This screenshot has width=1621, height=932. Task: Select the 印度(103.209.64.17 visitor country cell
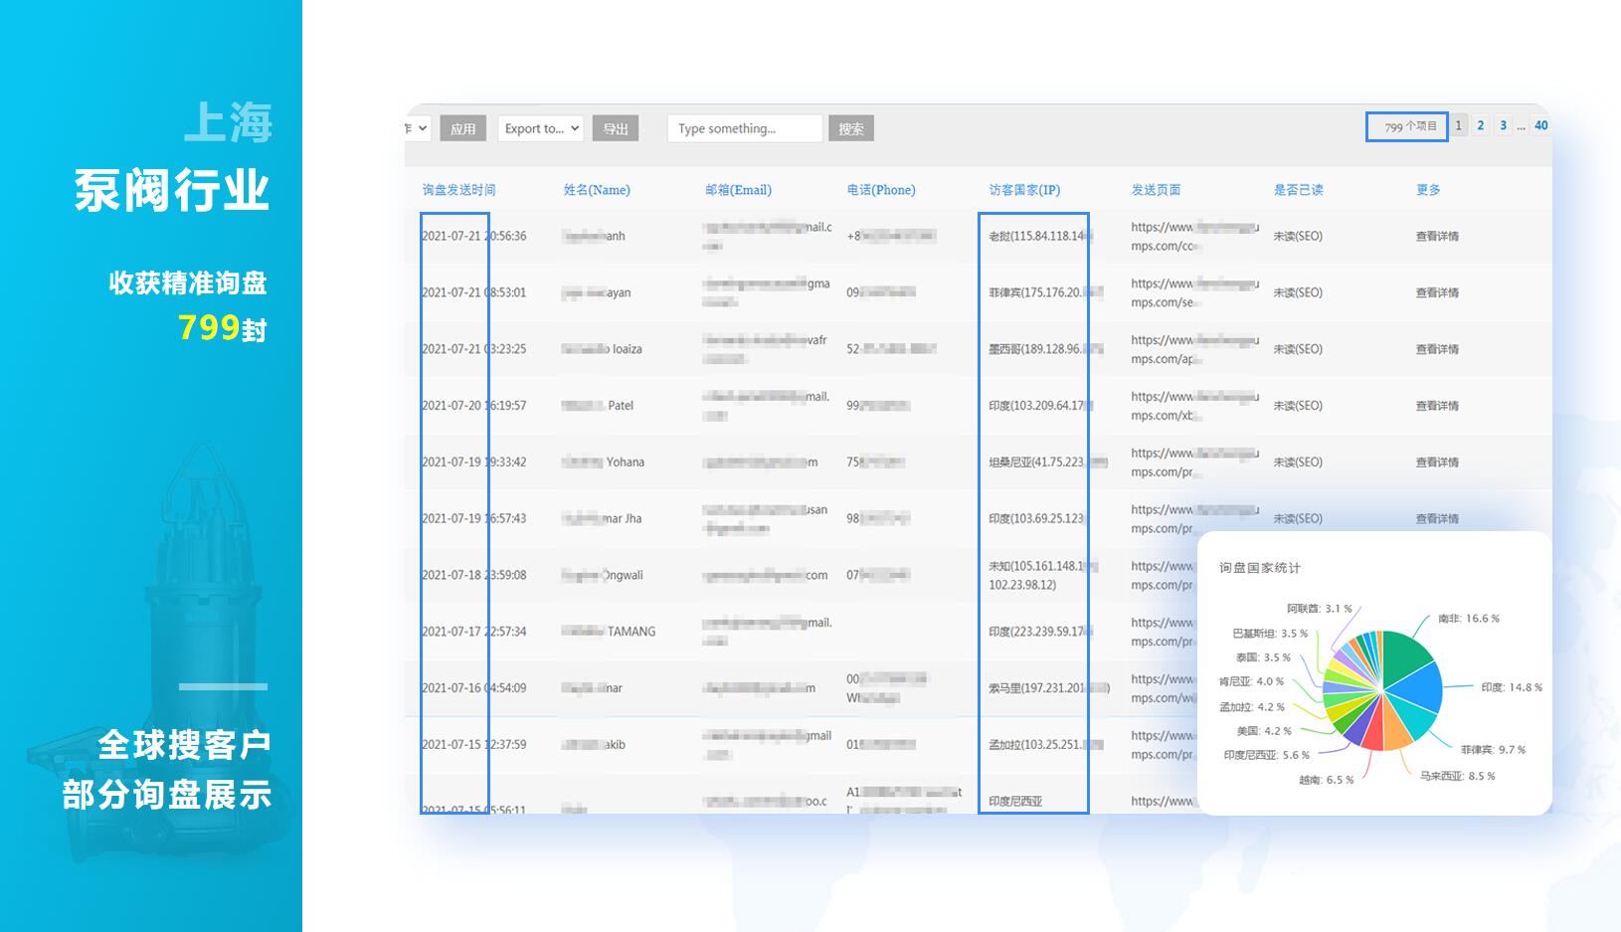(x=1040, y=406)
